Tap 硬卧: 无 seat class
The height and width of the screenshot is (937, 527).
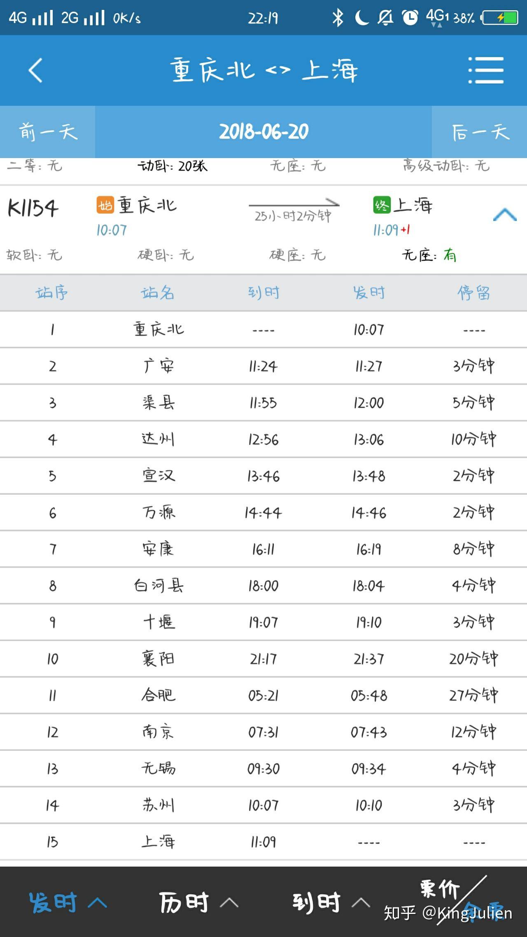point(166,255)
